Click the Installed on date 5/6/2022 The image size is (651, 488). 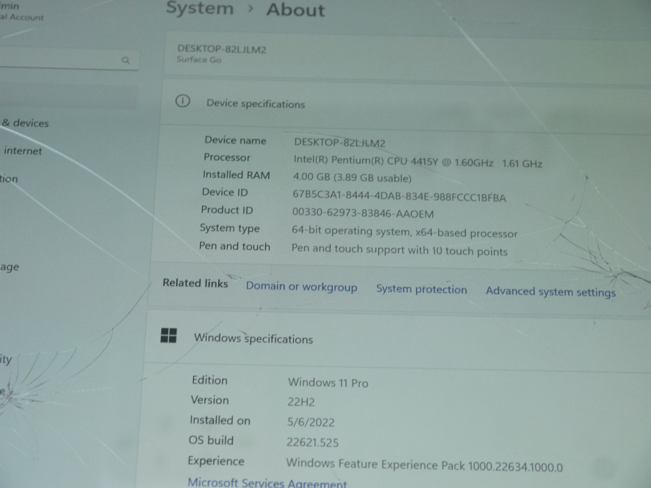pyautogui.click(x=311, y=422)
